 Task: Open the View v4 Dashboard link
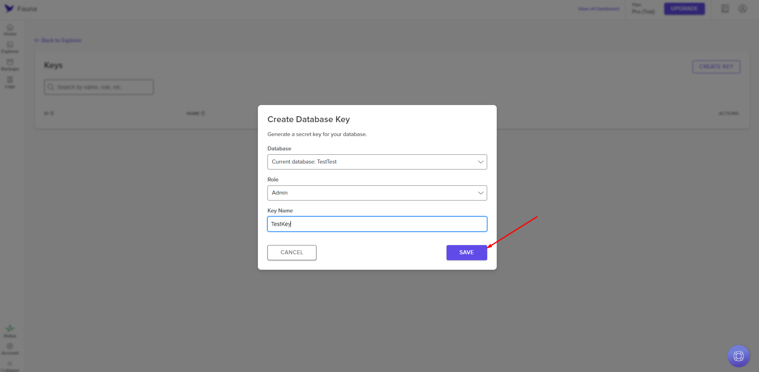click(598, 9)
